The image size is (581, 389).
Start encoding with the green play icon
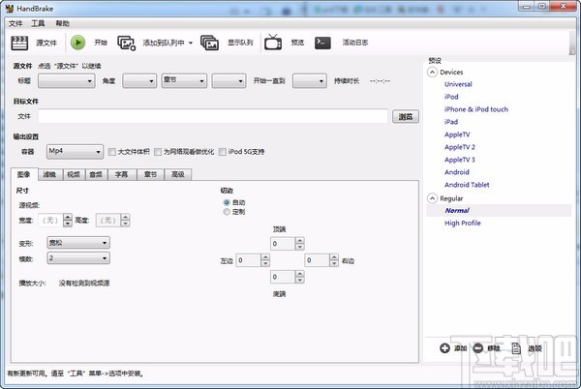77,43
